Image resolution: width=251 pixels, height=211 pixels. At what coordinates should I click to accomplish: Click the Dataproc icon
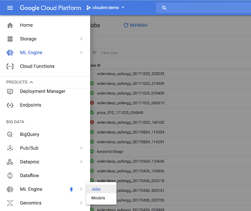coord(10,162)
